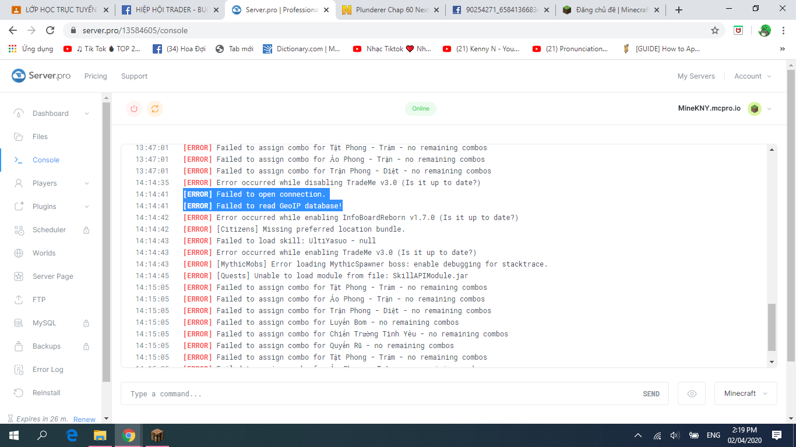Go to My Servers
796x447 pixels.
click(696, 76)
